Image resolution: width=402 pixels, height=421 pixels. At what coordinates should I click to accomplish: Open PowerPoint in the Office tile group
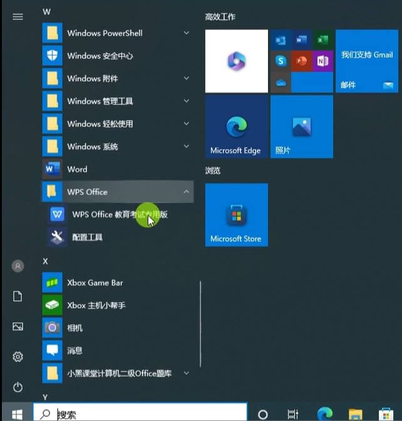(302, 61)
